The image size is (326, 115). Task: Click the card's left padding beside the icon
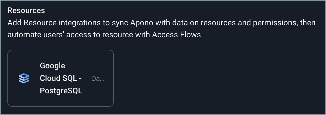13,78
